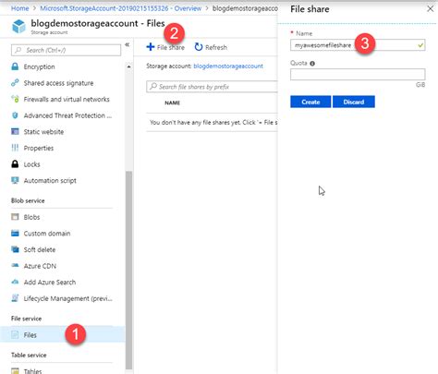Click the Firewalls and virtual networks icon
438x374 pixels.
pos(15,99)
